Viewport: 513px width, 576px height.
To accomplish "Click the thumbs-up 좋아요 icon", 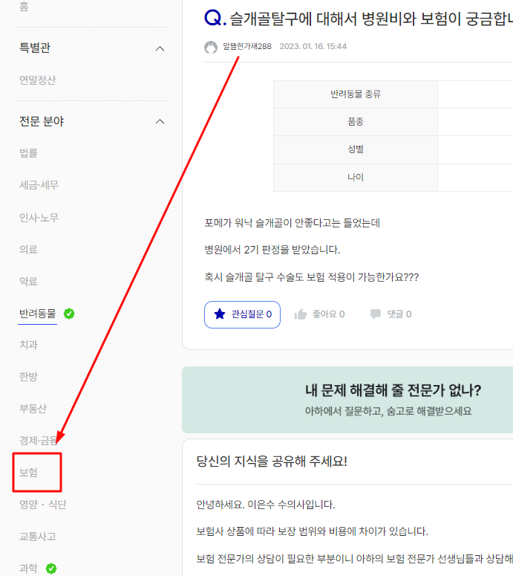I will coord(301,314).
